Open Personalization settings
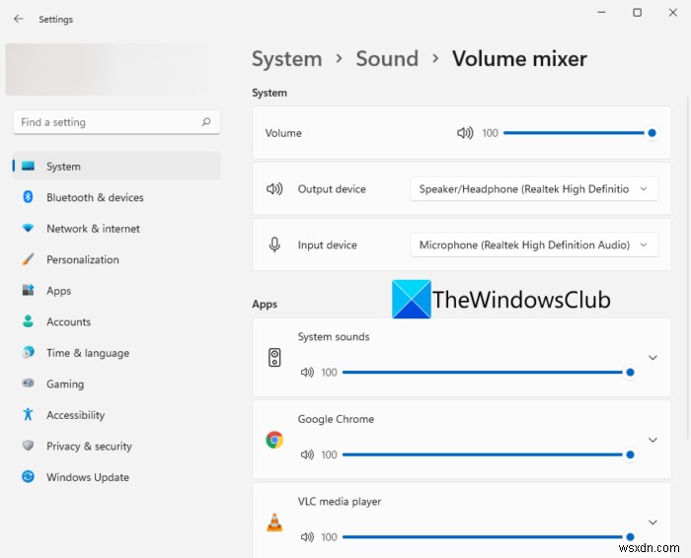The height and width of the screenshot is (558, 691). [x=116, y=259]
